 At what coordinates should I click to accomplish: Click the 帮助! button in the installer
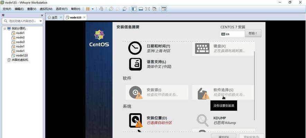[253, 33]
